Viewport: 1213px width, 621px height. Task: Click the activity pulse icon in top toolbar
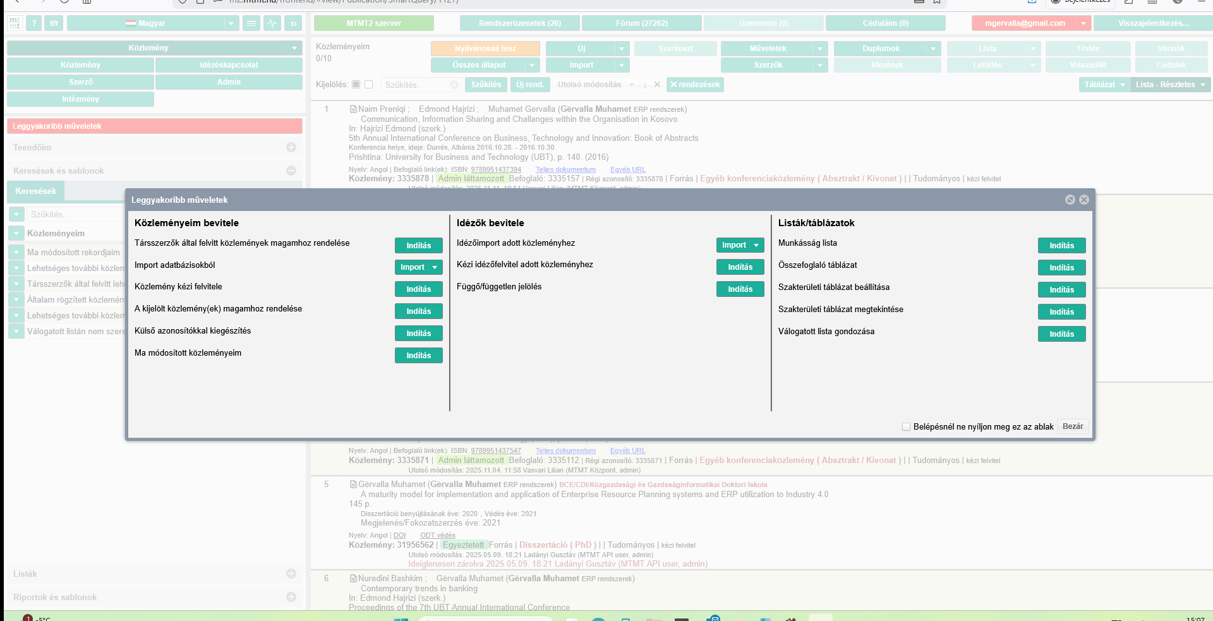(x=272, y=23)
